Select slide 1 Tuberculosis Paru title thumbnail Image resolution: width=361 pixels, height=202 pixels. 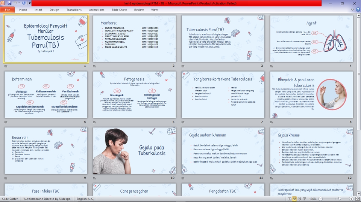tap(46, 39)
